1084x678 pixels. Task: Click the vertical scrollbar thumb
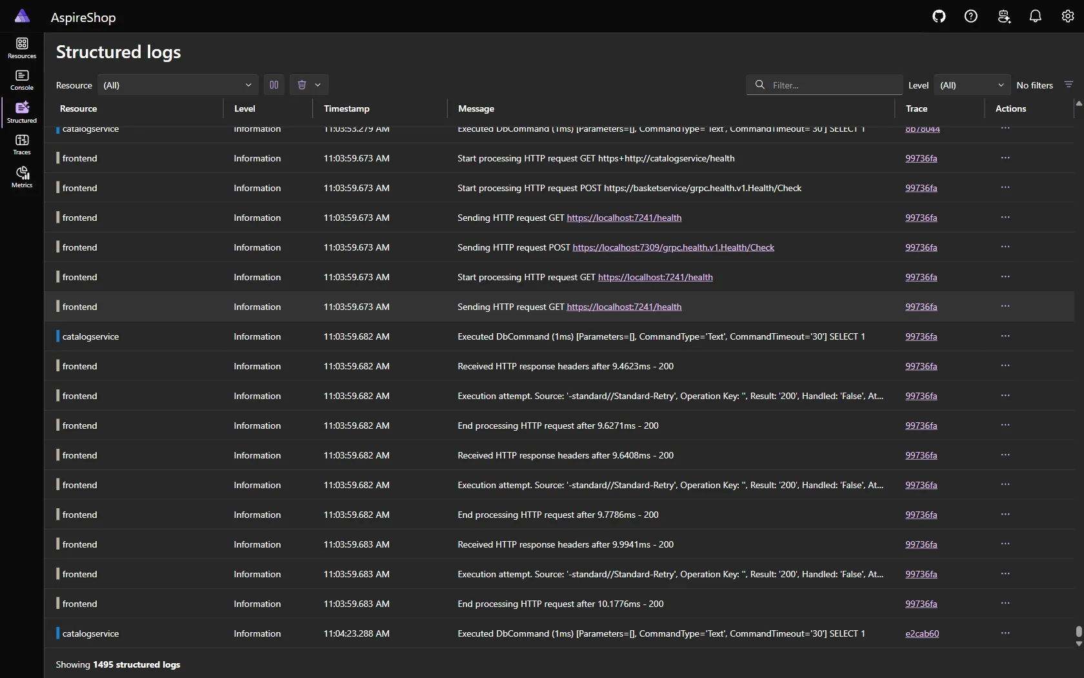click(1079, 631)
